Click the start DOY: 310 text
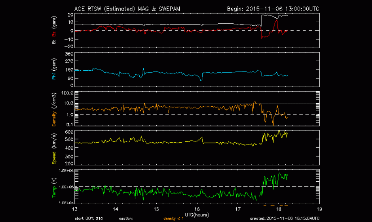 tap(88, 218)
